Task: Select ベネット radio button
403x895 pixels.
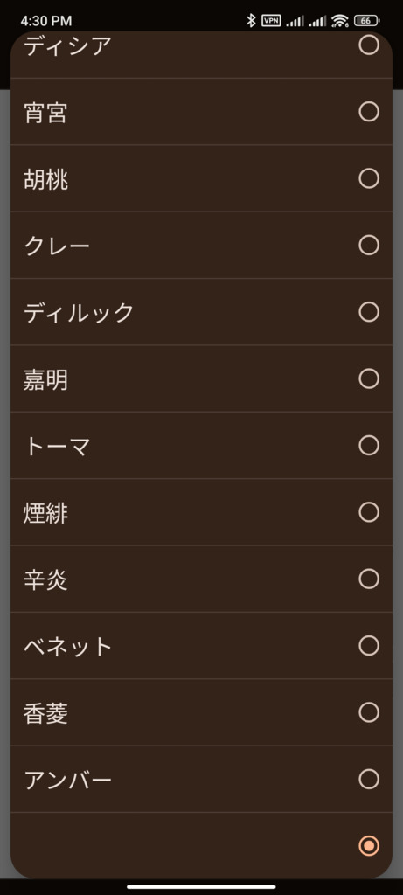Action: [x=369, y=646]
